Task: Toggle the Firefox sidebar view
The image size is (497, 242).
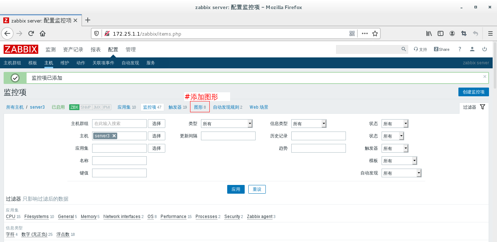Action: point(441,33)
